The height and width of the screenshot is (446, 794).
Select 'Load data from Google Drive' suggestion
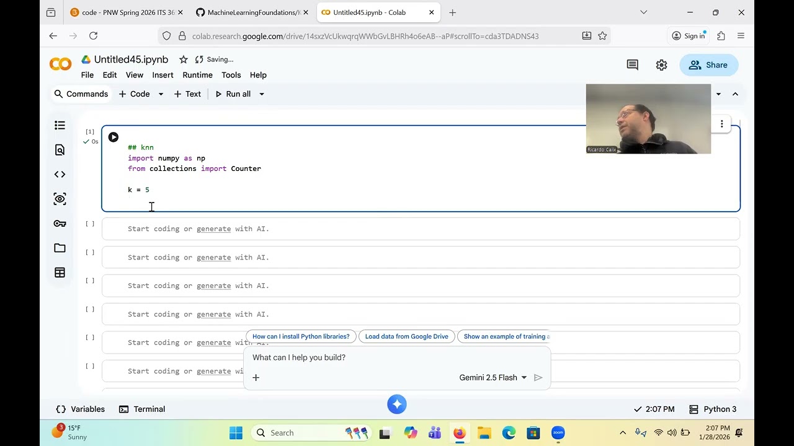tap(406, 336)
